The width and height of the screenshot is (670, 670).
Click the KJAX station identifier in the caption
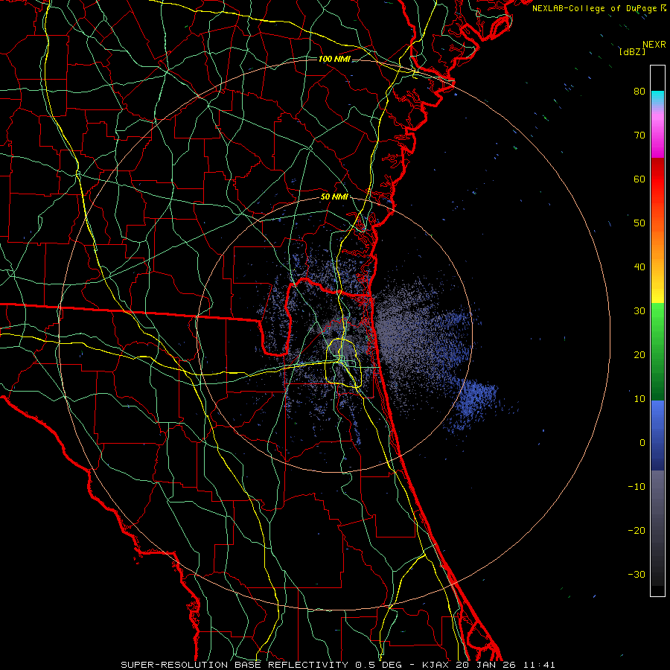[437, 665]
